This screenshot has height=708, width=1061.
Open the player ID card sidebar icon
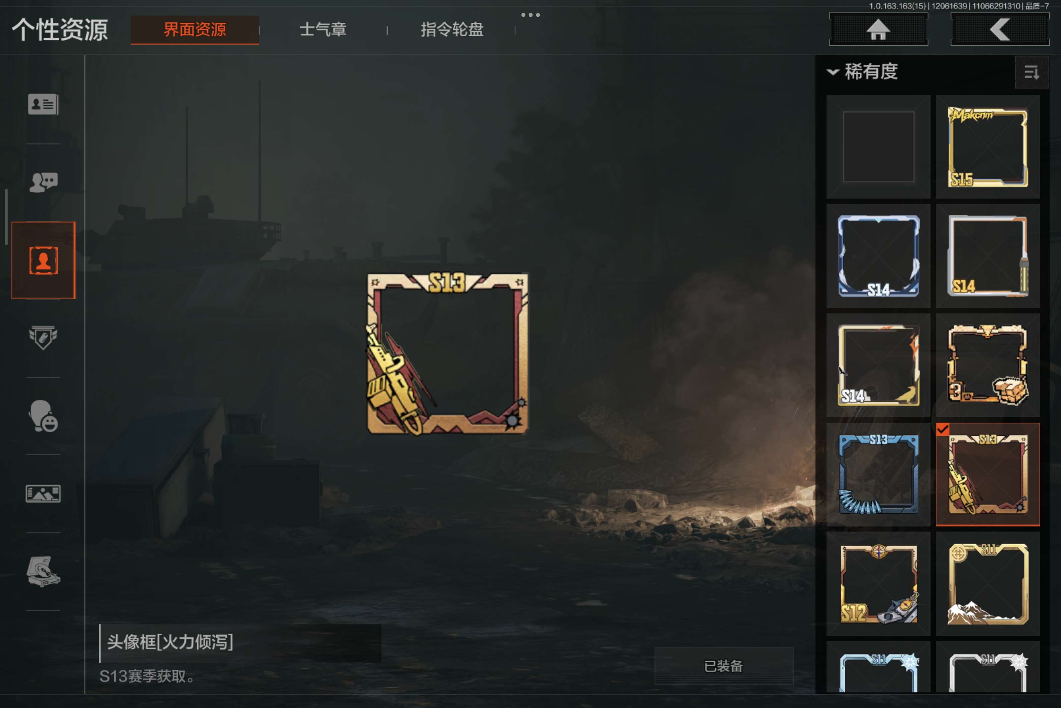pyautogui.click(x=43, y=104)
